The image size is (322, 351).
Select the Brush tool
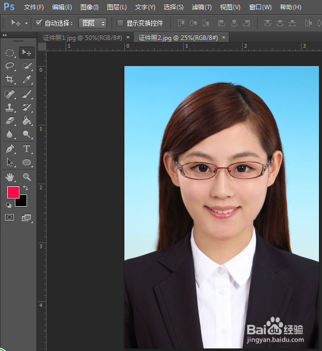tap(27, 94)
